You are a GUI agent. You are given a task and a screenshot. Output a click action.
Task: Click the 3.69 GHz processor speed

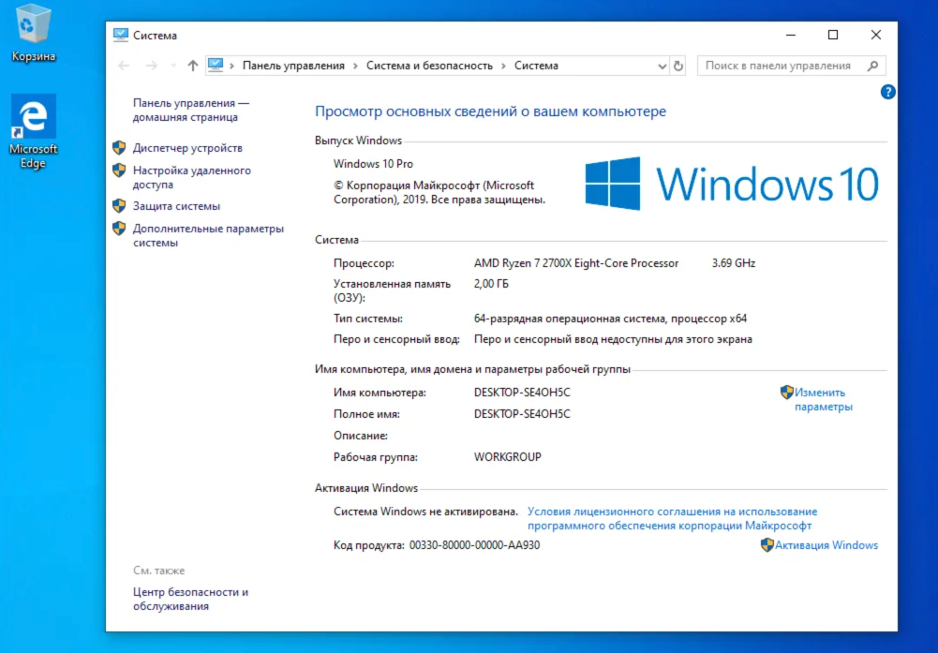pos(734,263)
